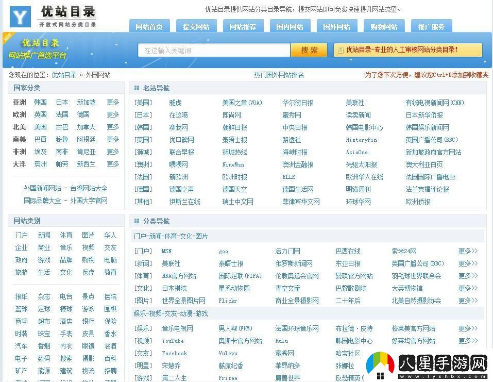Click the yellow 优站目录 announcement banner
Viewport: 493px width, 382px height.
coord(408,50)
